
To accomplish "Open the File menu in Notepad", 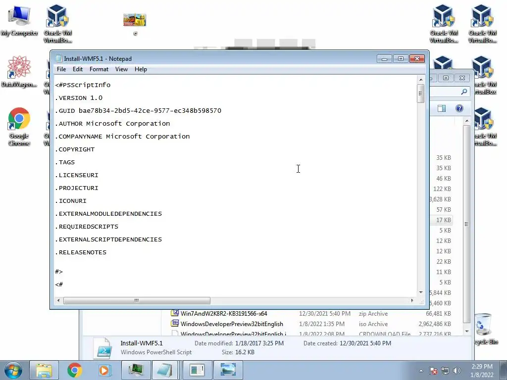I will (x=61, y=69).
